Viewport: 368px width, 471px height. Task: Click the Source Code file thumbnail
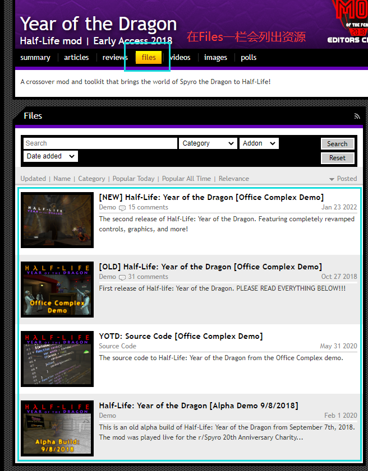[57, 359]
